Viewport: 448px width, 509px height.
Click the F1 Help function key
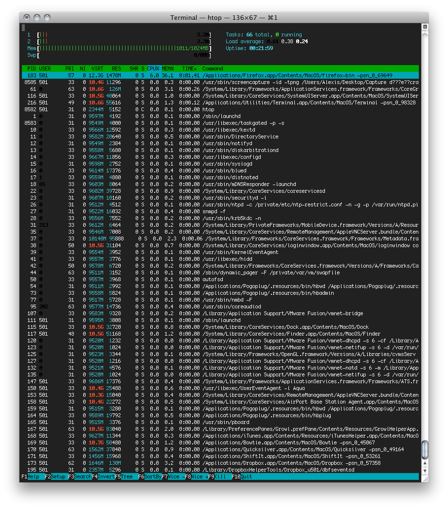[x=33, y=476]
